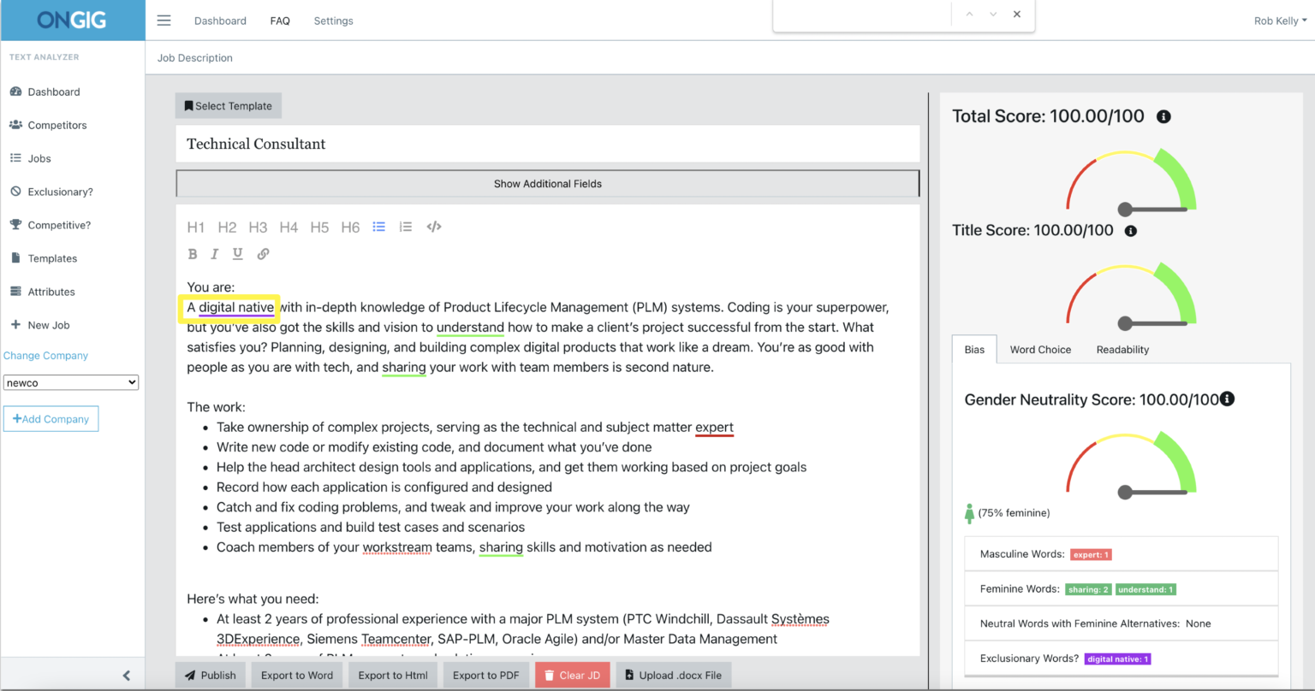This screenshot has width=1315, height=691.
Task: Open the FAQ menu item
Action: click(x=280, y=20)
